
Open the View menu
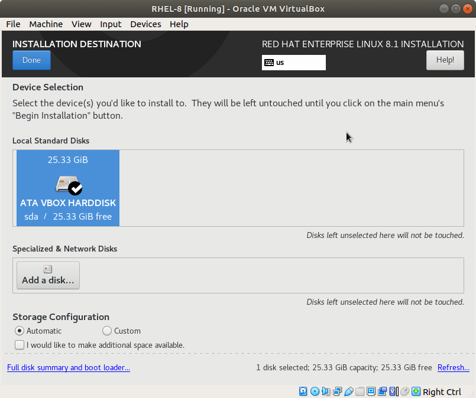click(x=81, y=24)
